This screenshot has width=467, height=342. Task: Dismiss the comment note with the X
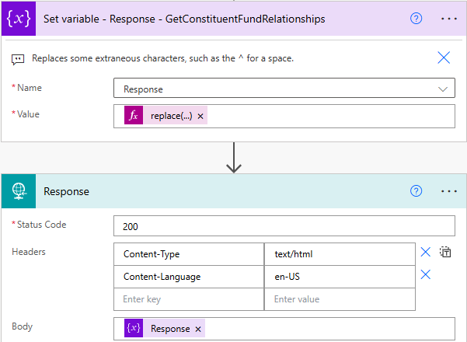pos(444,58)
